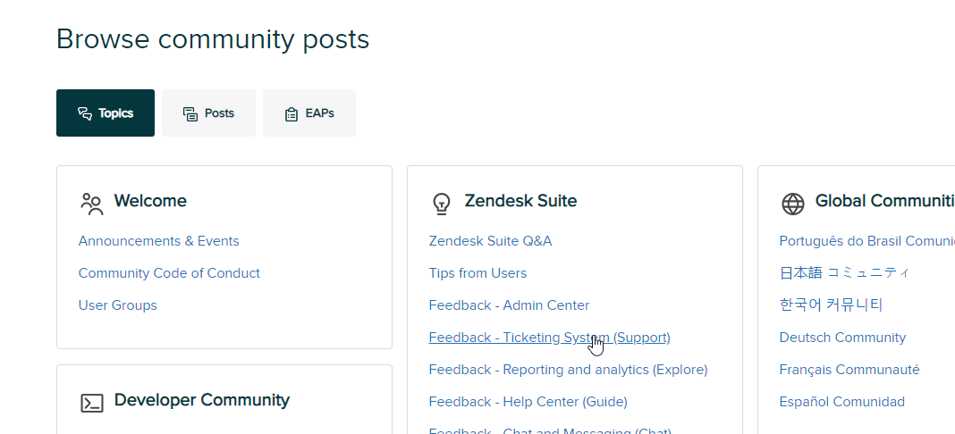Open Tips from Users topic
The height and width of the screenshot is (434, 955).
click(478, 273)
